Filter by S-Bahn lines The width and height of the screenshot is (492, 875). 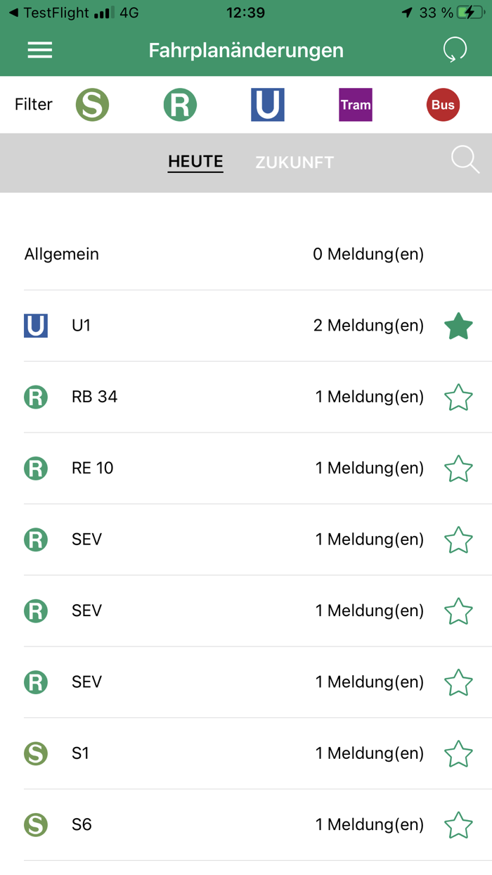pyautogui.click(x=91, y=104)
